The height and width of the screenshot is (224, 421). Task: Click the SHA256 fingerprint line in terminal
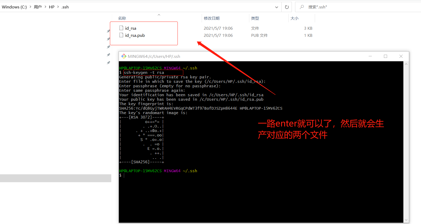(201, 108)
